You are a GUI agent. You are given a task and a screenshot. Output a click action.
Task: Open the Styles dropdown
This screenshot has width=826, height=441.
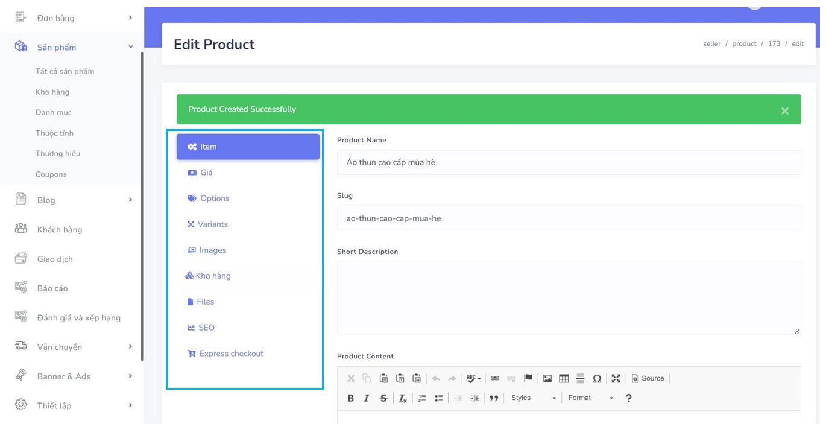tap(533, 398)
